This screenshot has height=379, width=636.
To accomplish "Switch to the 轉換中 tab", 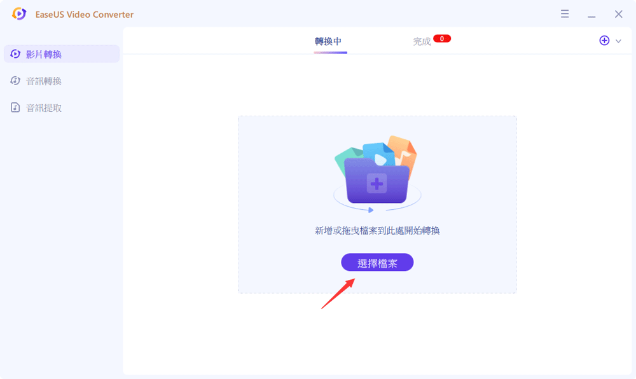I will pyautogui.click(x=331, y=39).
